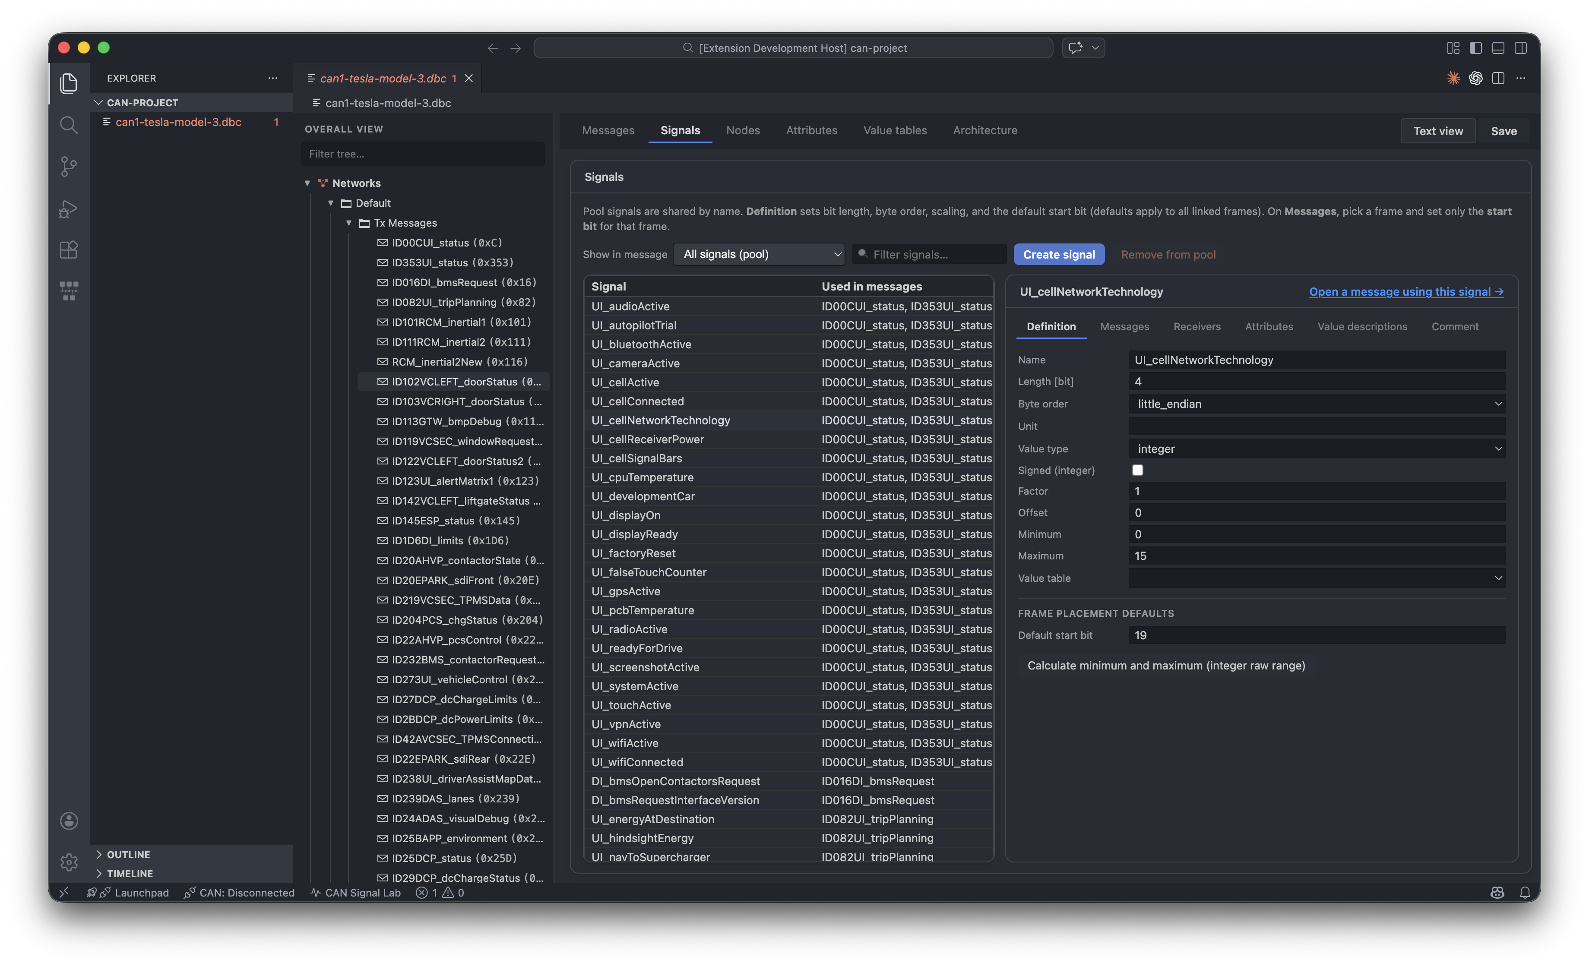Click the notifications bell in status bar

pyautogui.click(x=1525, y=893)
